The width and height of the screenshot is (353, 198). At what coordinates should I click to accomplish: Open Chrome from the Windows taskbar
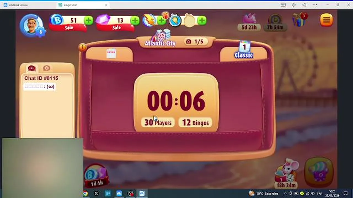pos(85,194)
